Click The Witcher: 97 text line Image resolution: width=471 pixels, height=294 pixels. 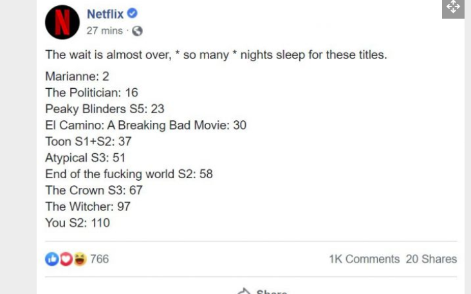88,207
